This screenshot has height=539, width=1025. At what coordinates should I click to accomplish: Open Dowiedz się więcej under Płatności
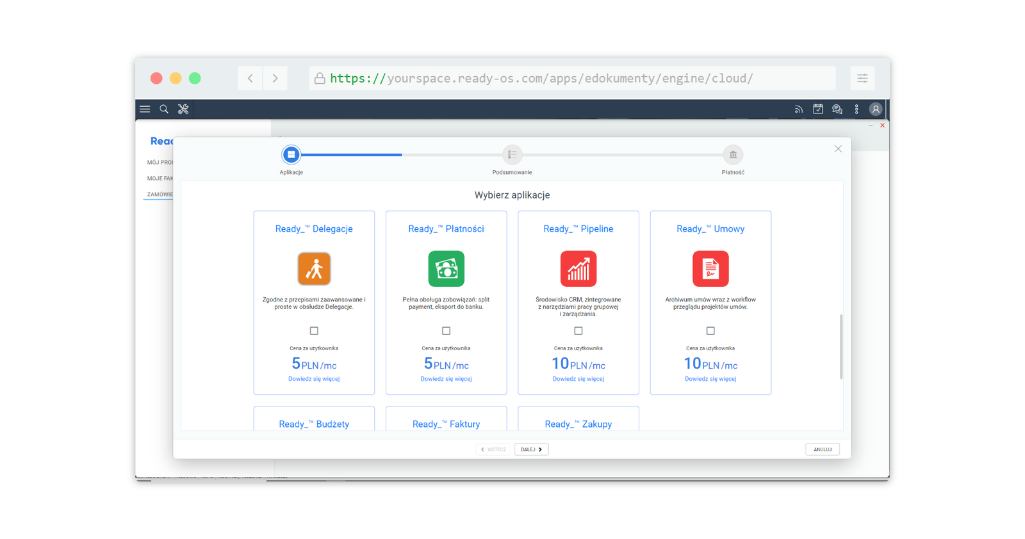[447, 379]
